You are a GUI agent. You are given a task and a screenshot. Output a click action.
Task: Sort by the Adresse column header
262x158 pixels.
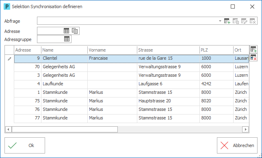click(28, 50)
